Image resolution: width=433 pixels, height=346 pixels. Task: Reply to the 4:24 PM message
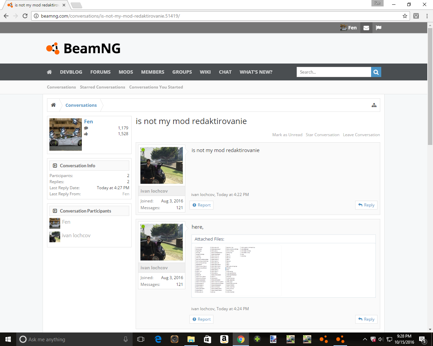tap(366, 319)
